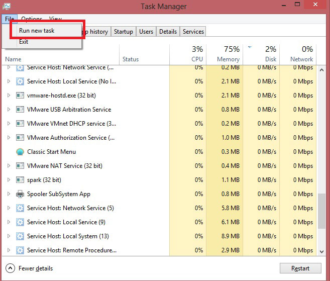
Task: Choose Run new task from File menu
Action: (46, 31)
